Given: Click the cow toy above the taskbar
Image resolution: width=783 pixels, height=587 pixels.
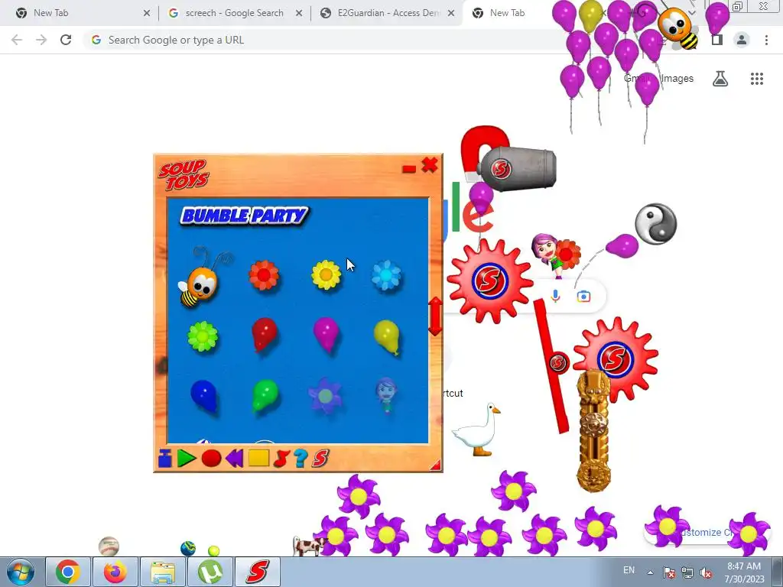Looking at the screenshot, I should (309, 546).
